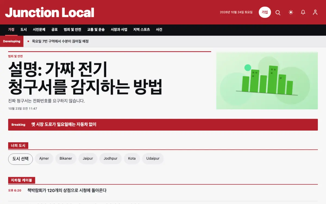
Task: Open headline 설명: 가짜 전기 청구서를 감지하는 방법
Action: pos(85,78)
